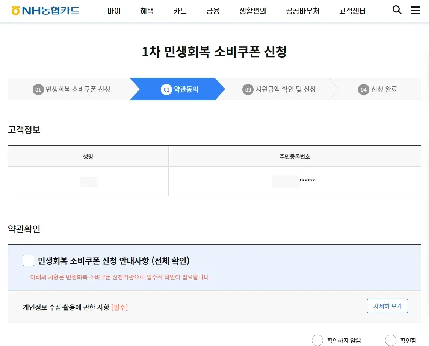Open the 공공바우처 menu
The image size is (429, 346).
tap(302, 11)
